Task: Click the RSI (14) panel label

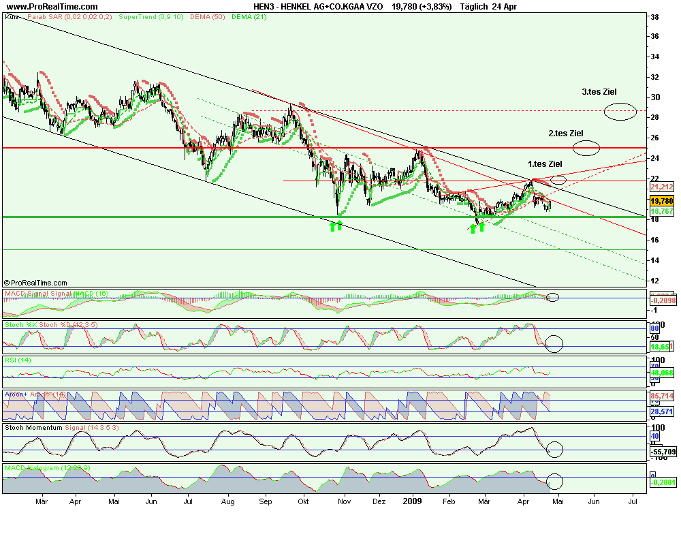Action: click(x=18, y=360)
